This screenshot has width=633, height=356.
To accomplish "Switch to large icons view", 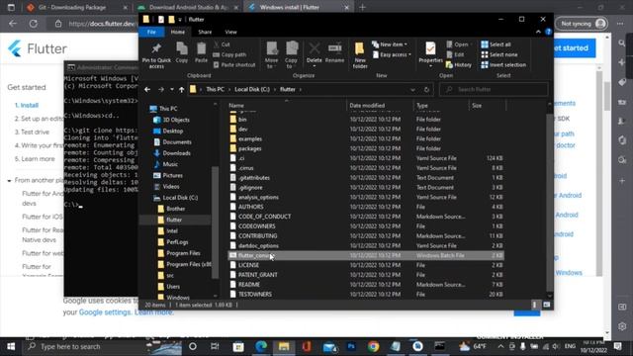I will pos(546,305).
